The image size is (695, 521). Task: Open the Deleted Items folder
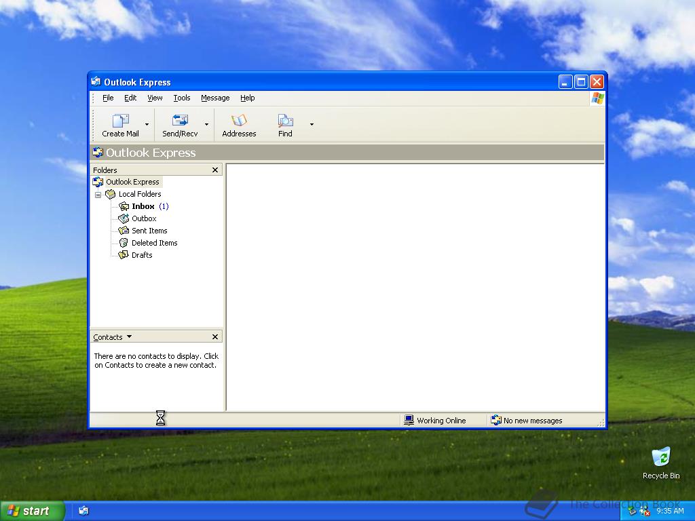tap(154, 243)
